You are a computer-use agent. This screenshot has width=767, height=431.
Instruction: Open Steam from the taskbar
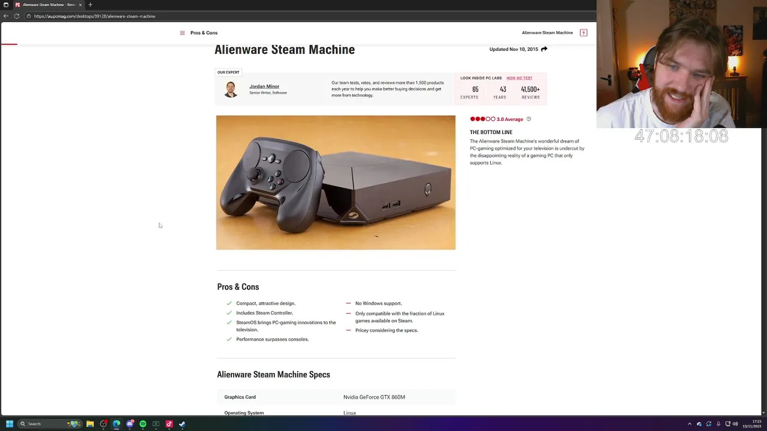point(182,424)
